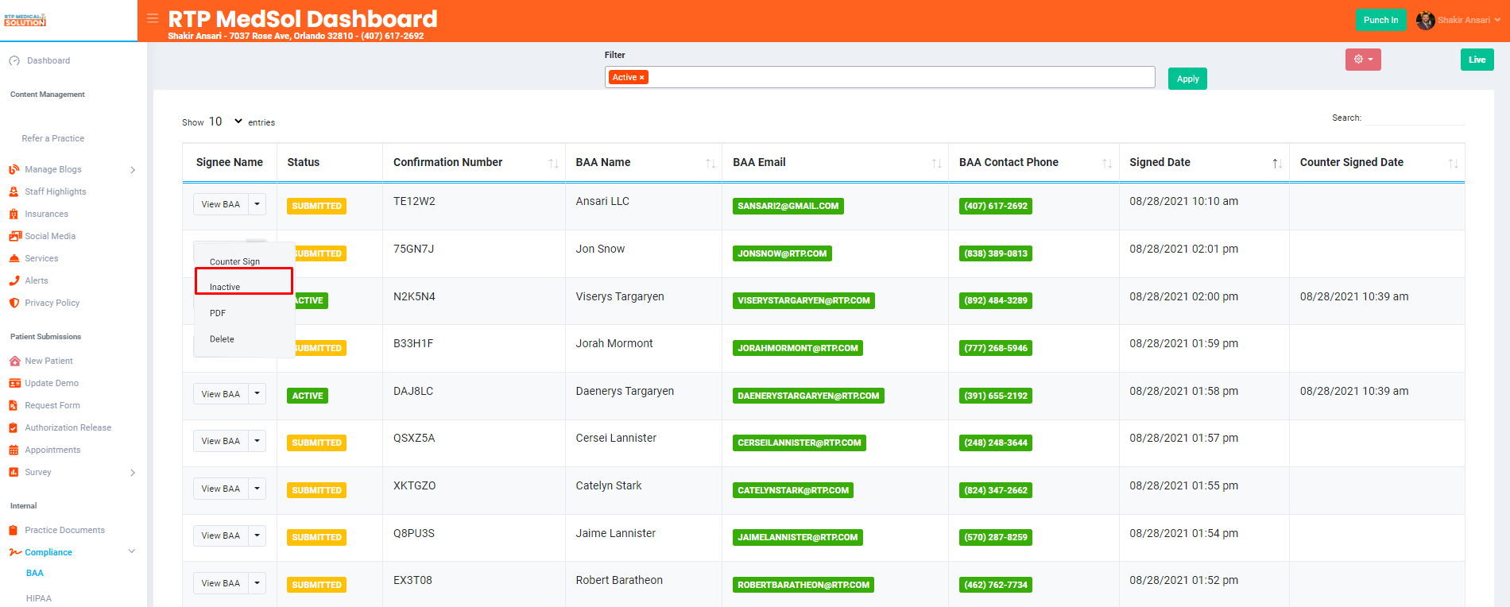Image resolution: width=1510 pixels, height=607 pixels.
Task: Click View BAA for Robert Baratheon
Action: (x=221, y=583)
